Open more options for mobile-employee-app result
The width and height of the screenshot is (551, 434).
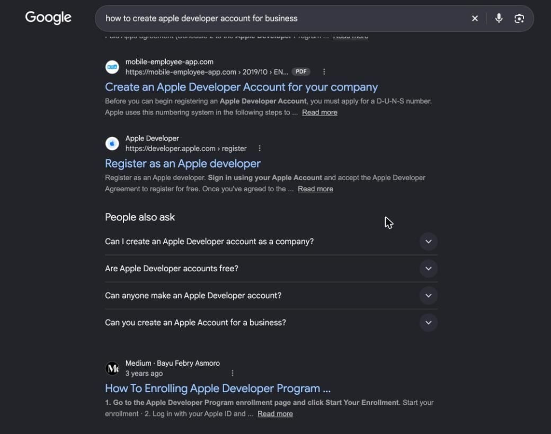pyautogui.click(x=324, y=72)
